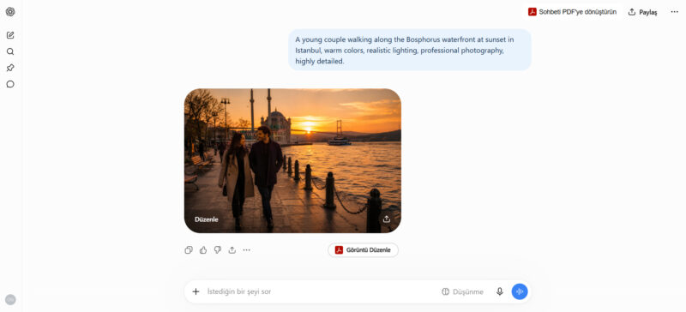
Task: Open the user profile avatar
Action: tap(10, 300)
